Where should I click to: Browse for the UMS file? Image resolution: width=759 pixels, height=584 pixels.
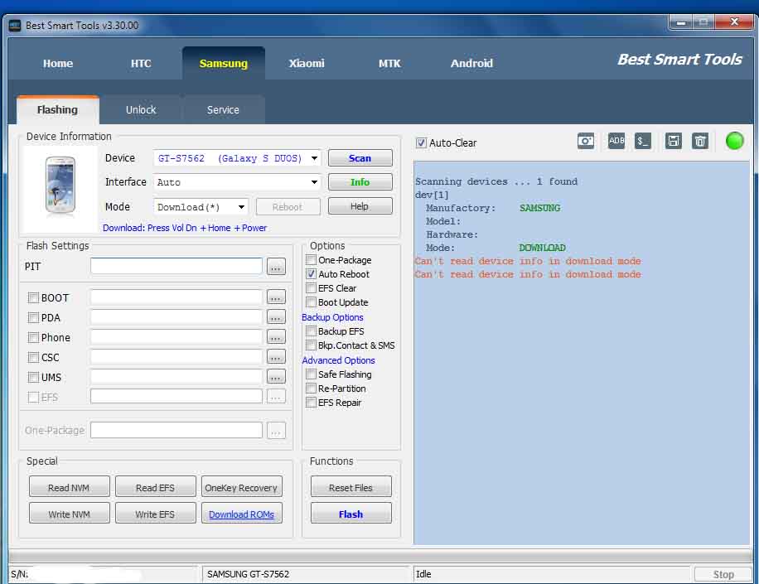click(x=276, y=377)
